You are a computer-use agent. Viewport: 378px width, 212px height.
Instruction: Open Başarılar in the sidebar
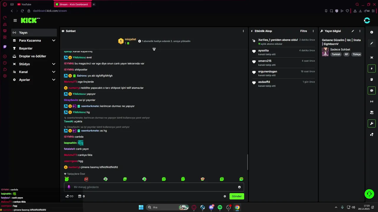[x=34, y=48]
